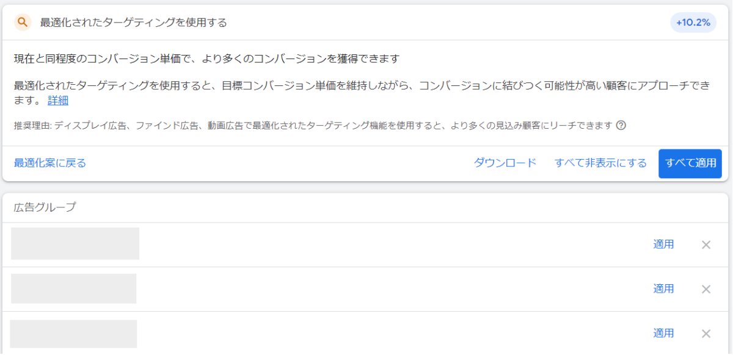The width and height of the screenshot is (733, 355).
Task: Apply the third ad group recommendation
Action: [663, 334]
